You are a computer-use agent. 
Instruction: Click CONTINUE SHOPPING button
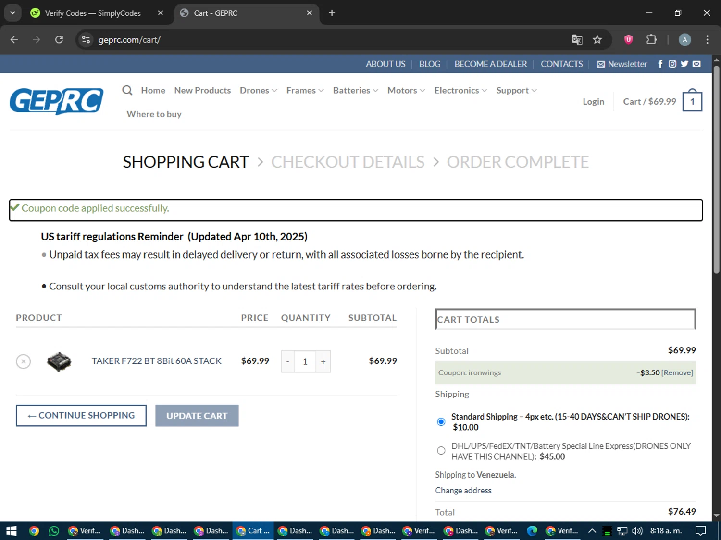81,415
